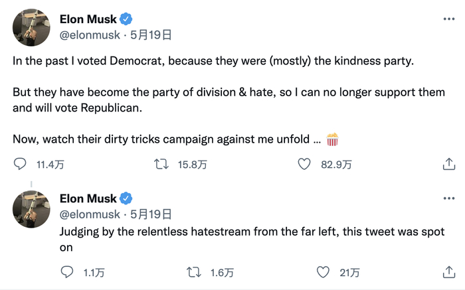The height and width of the screenshot is (290, 465).
Task: Reply to the hatestream follow-up tweet
Action: [x=67, y=272]
